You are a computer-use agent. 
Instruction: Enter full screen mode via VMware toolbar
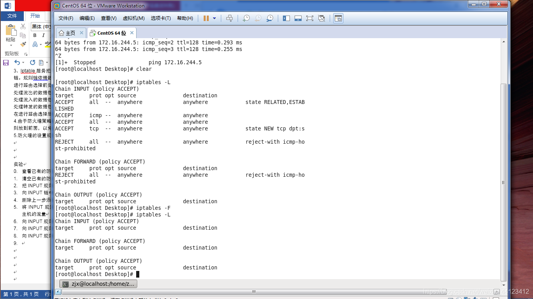point(310,18)
